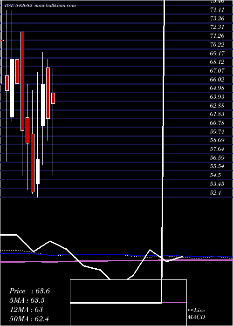
Task: Click the 69.17 price axis label
Action: tap(217, 54)
